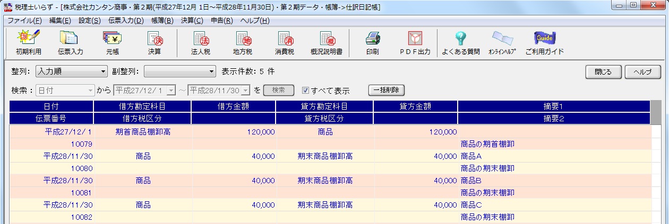This screenshot has height=224, width=669.
Task: Click the 閉じる button
Action: click(x=603, y=71)
